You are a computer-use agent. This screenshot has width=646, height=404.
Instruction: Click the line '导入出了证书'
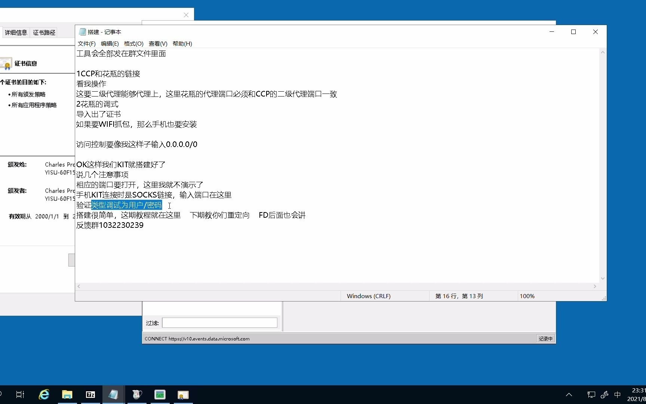point(99,114)
